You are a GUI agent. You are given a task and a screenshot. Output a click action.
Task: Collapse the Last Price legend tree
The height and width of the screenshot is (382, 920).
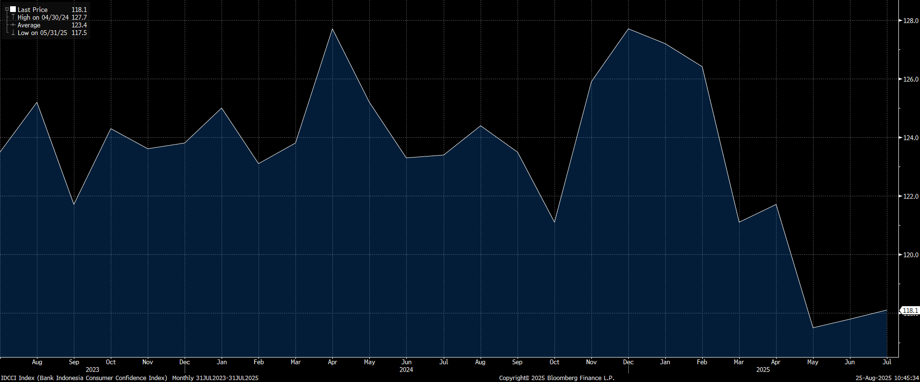[7, 10]
